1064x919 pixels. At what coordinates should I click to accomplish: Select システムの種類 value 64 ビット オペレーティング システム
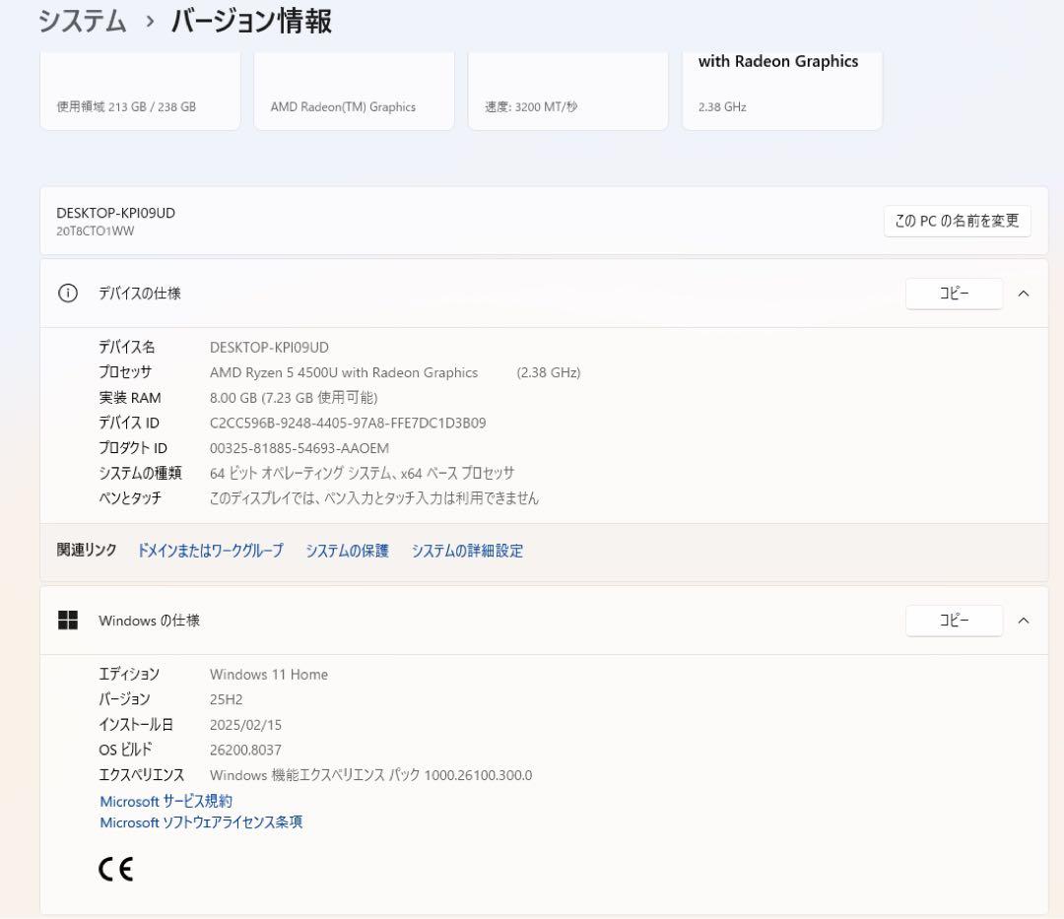click(362, 473)
